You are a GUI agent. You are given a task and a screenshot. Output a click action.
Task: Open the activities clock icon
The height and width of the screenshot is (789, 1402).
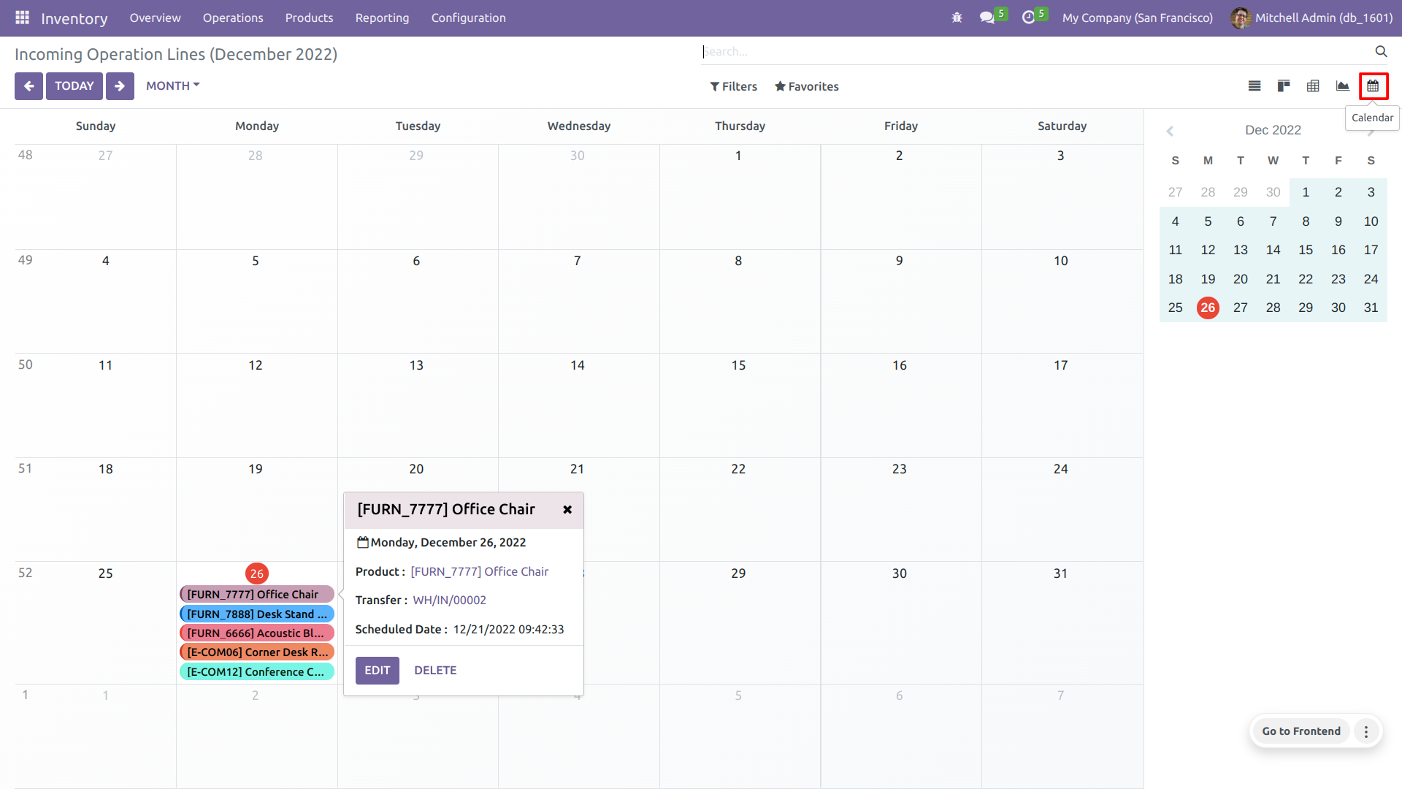pyautogui.click(x=1029, y=18)
